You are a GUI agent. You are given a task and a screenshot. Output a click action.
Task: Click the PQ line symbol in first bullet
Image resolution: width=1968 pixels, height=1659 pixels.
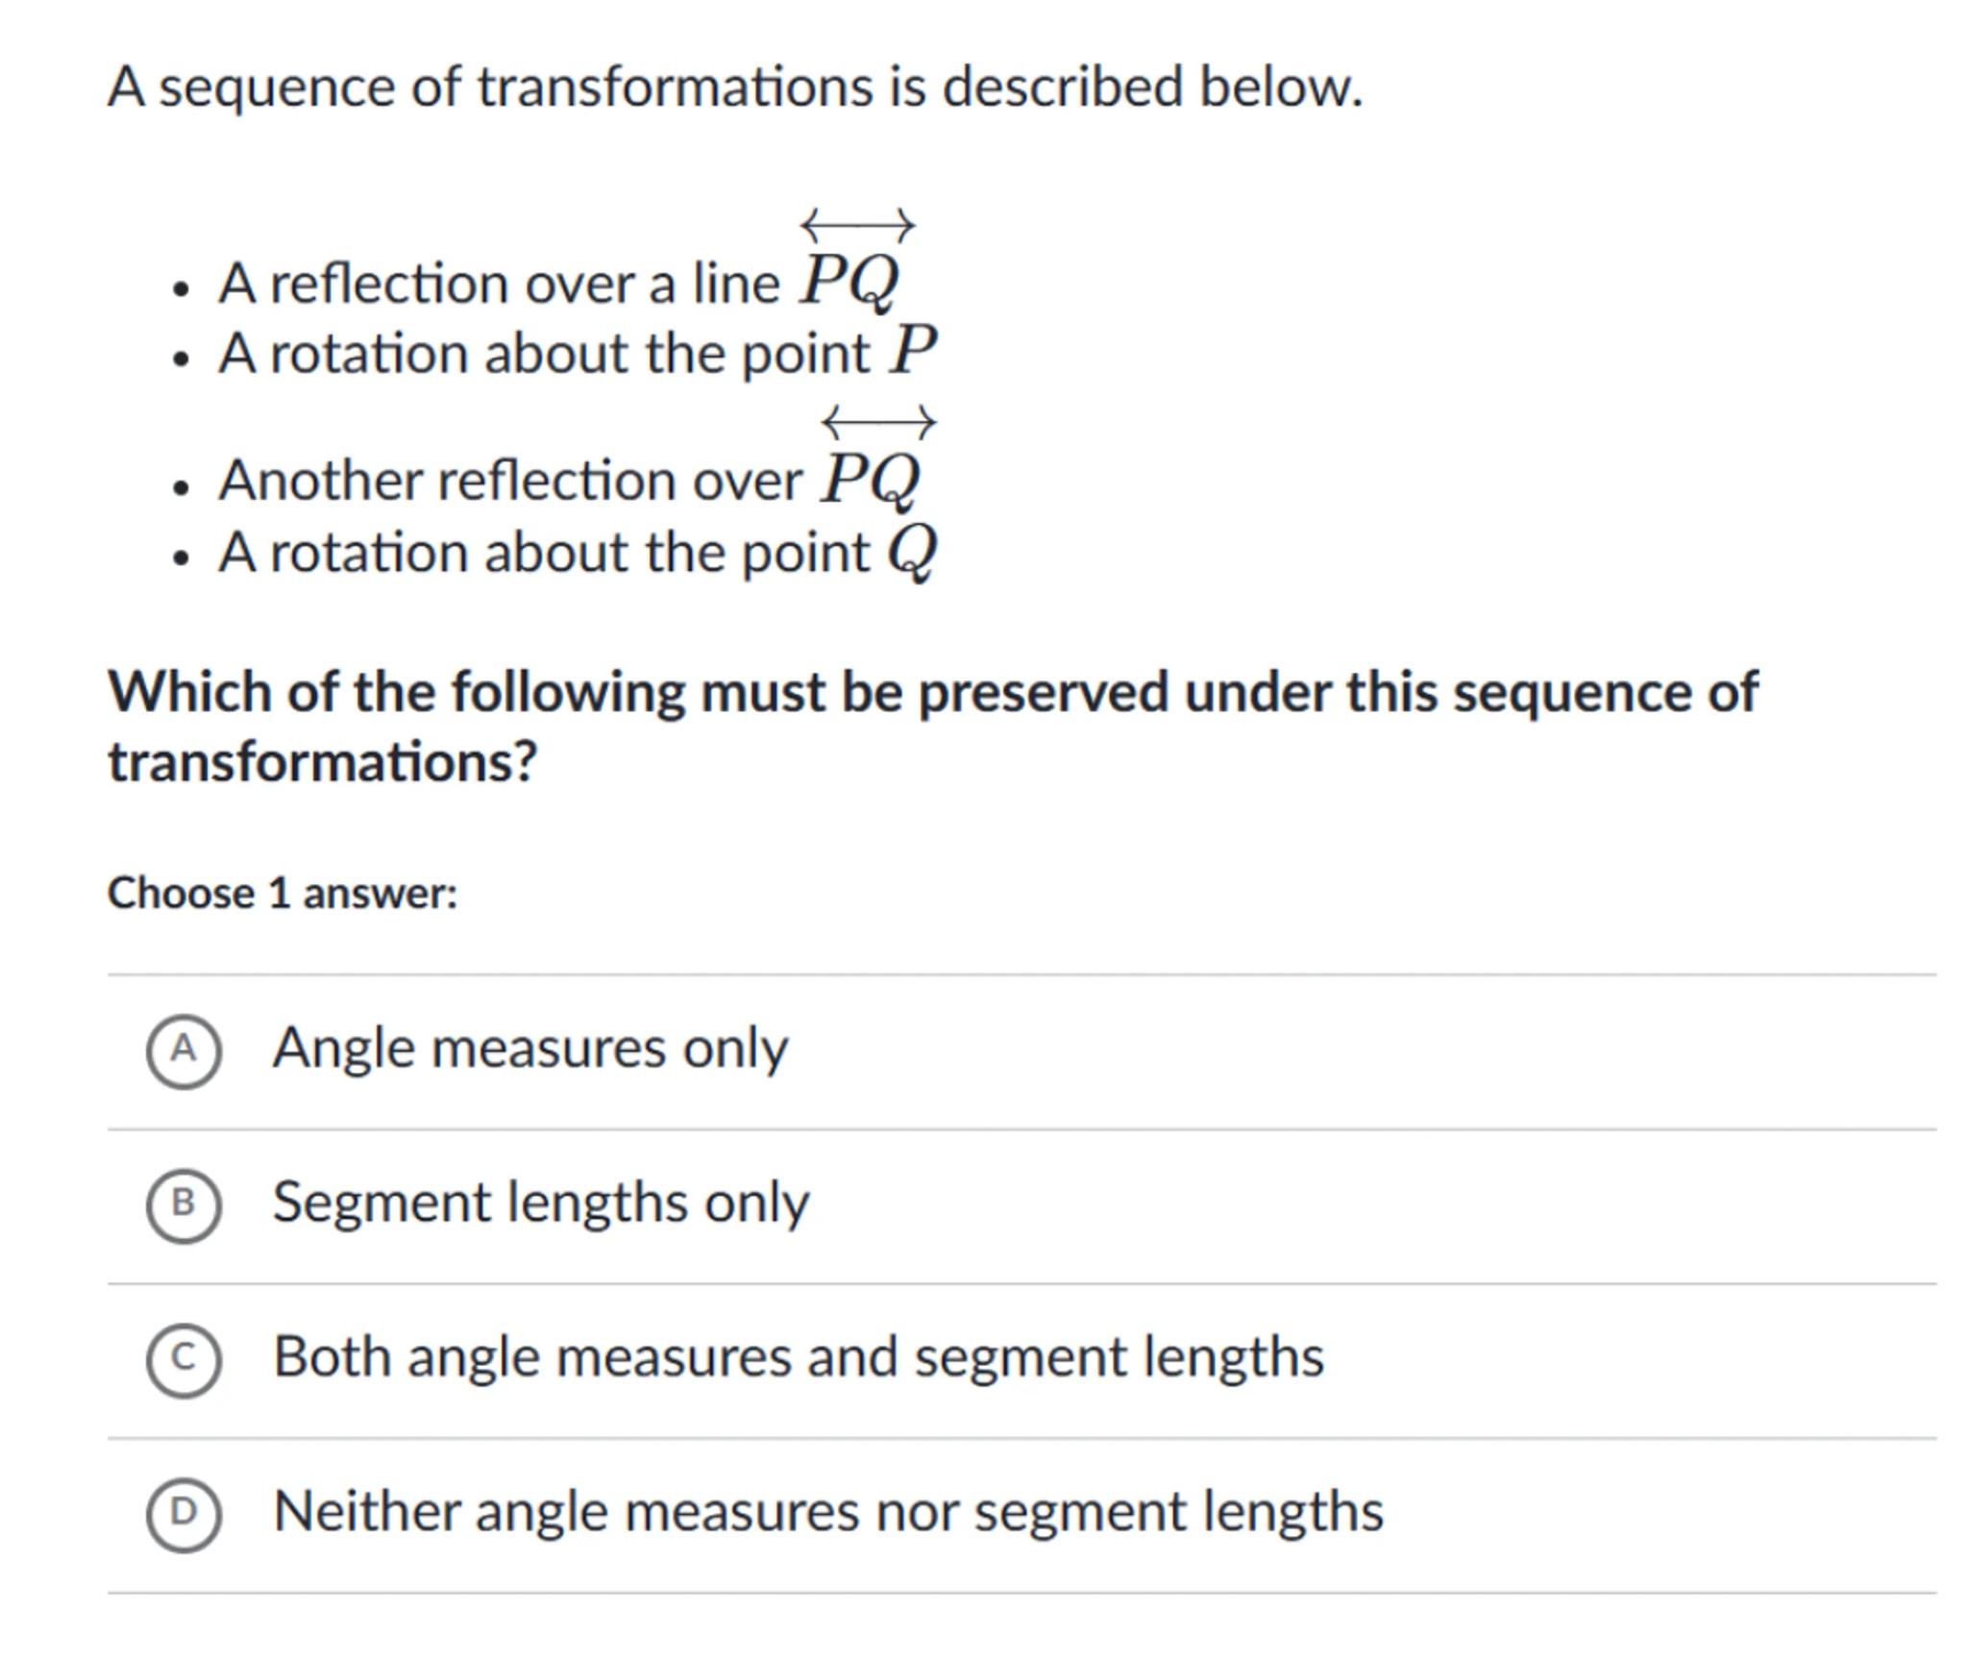coord(850,279)
